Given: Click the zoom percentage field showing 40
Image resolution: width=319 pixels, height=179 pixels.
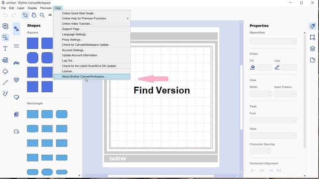Looking at the screenshot, I should pos(50,15).
